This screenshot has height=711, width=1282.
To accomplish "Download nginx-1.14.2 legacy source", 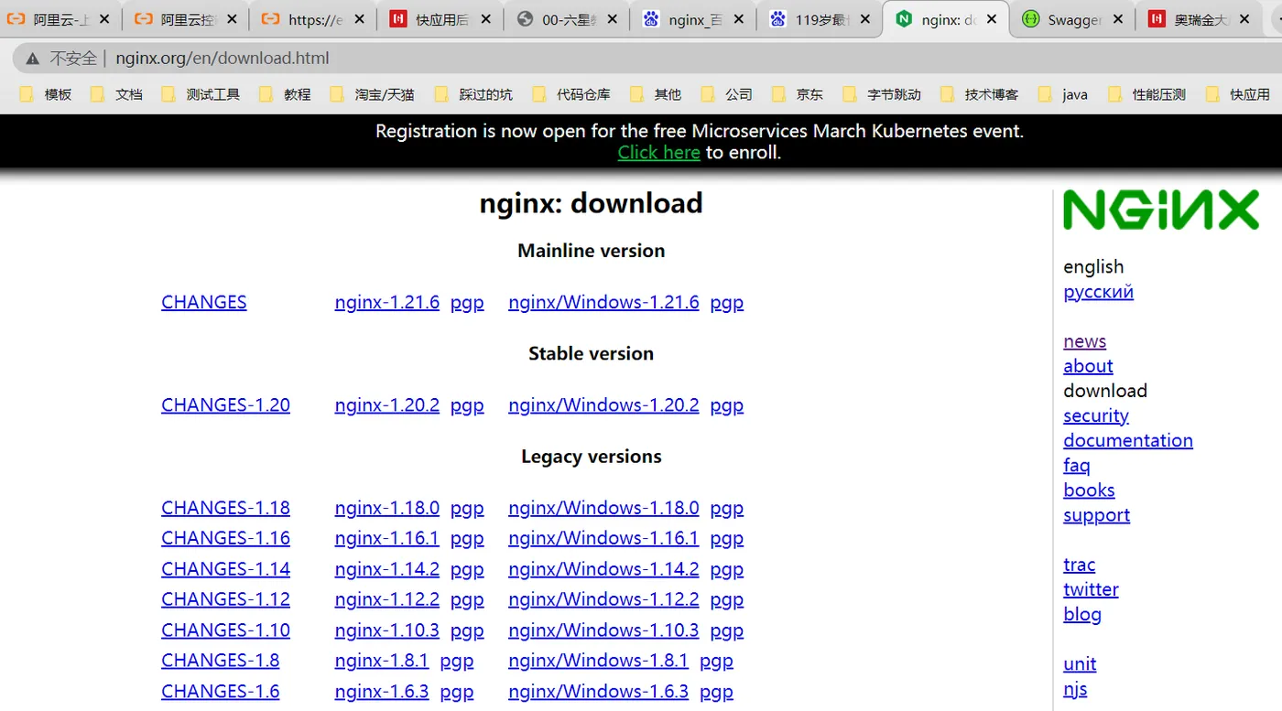I will coord(386,569).
